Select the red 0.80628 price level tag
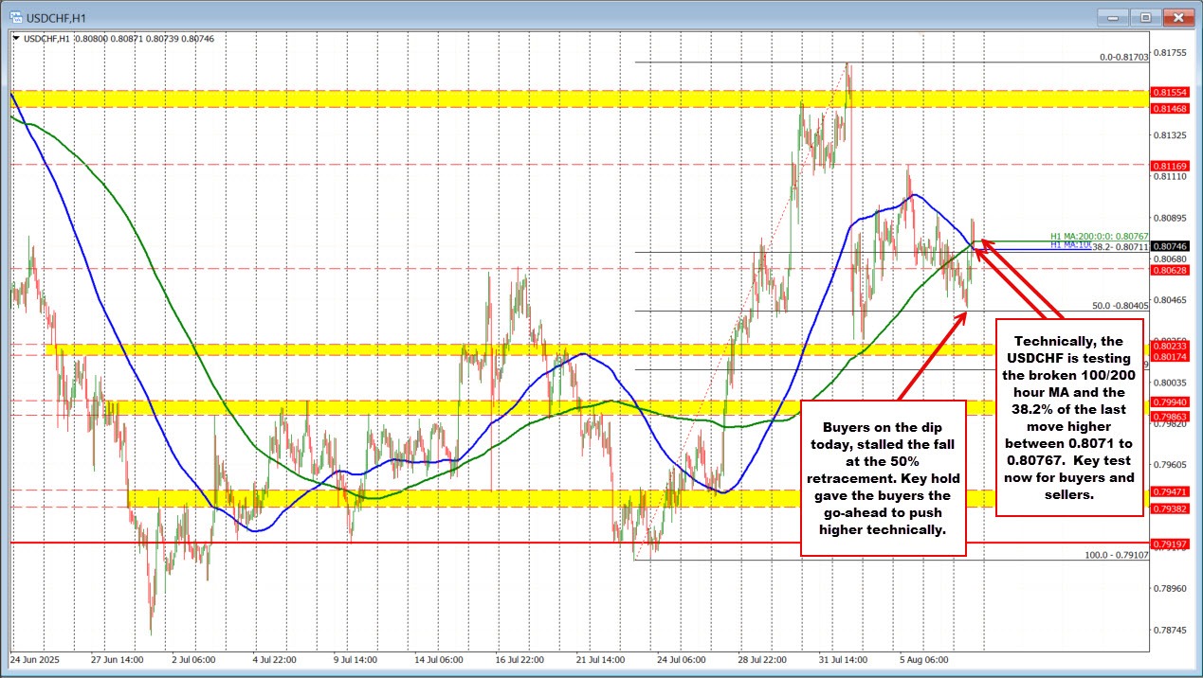 tap(1169, 270)
